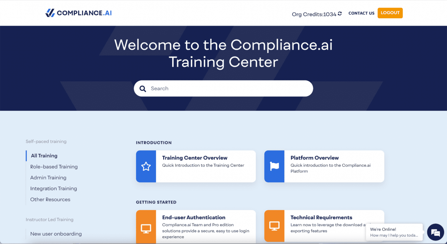Open New user onboarding under Instructor Led Training
Screen dimensions: 447x244
(x=56, y=234)
